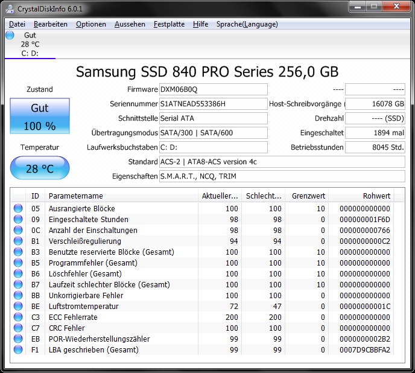Click status orb for Ausrangierte Blöcke
The image size is (415, 373).
18,208
